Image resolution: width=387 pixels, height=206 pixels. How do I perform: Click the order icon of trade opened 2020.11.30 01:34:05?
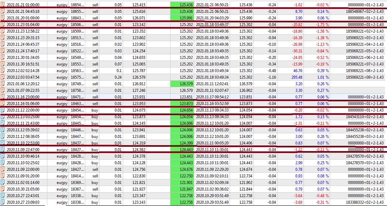pyautogui.click(x=3, y=58)
